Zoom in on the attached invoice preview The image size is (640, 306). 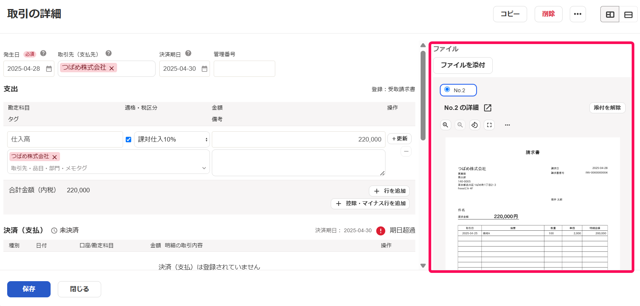tap(446, 125)
